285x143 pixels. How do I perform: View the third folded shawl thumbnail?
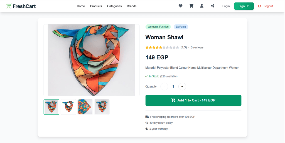(x=85, y=107)
